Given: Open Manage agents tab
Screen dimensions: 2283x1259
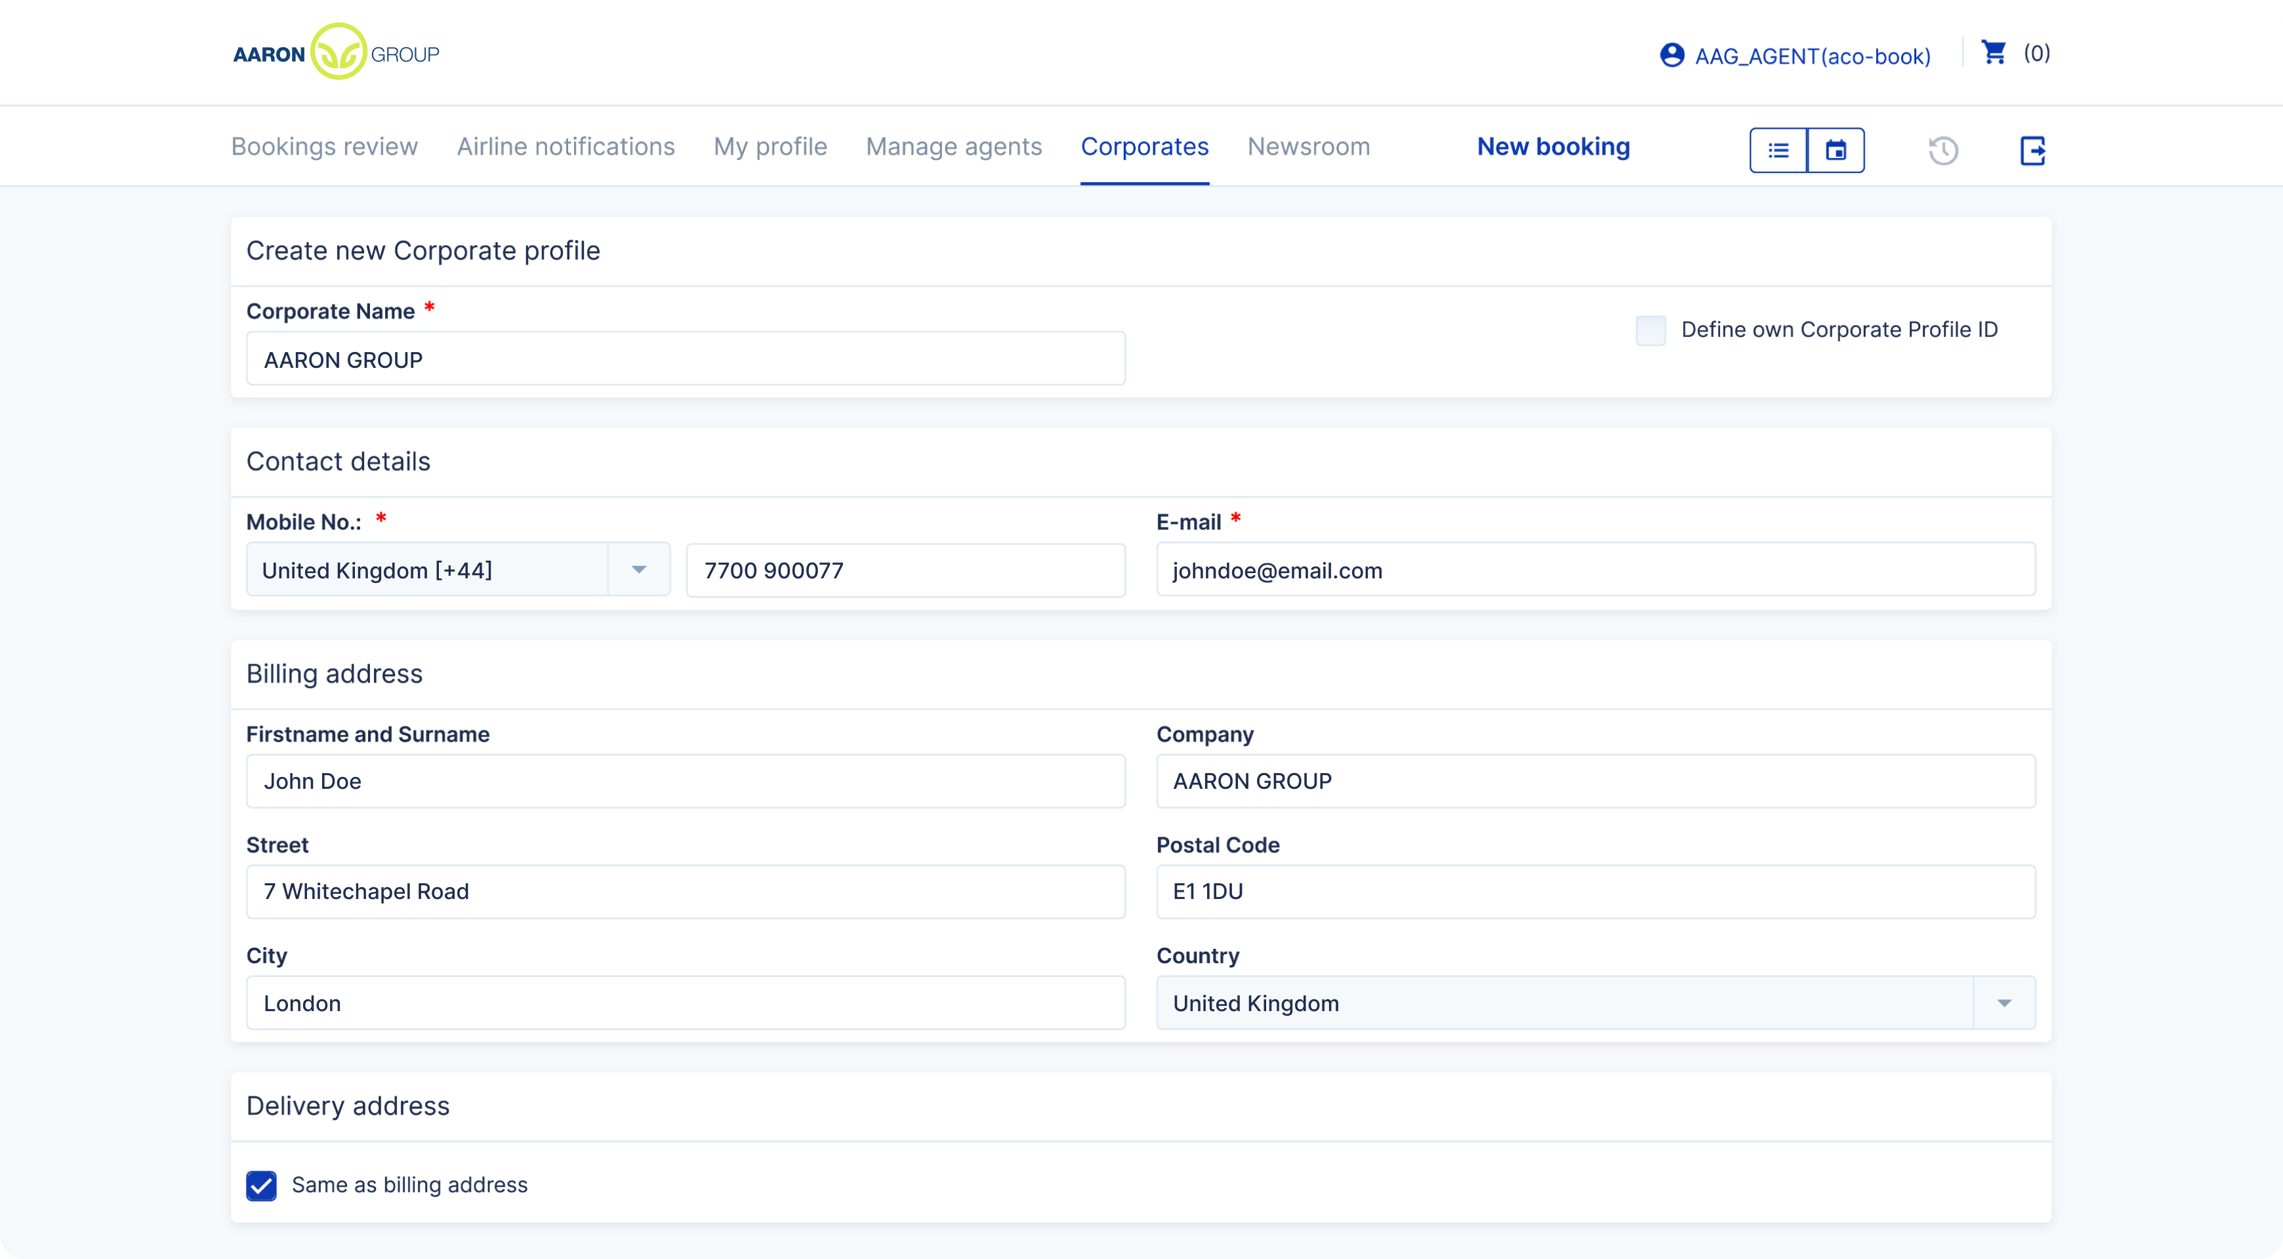Looking at the screenshot, I should 954,146.
